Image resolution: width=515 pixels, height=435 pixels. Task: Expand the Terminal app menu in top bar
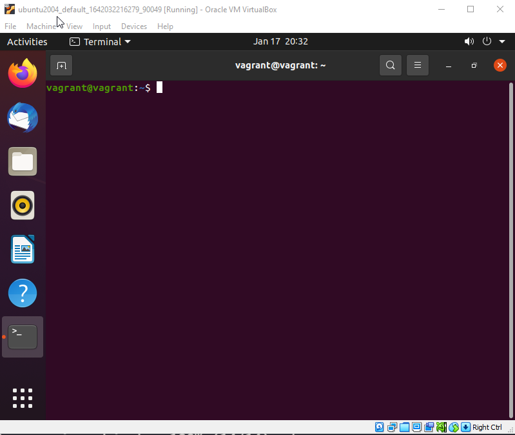pyautogui.click(x=101, y=41)
